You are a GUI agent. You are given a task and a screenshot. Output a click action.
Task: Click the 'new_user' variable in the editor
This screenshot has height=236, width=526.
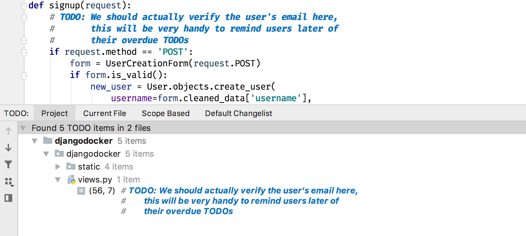111,86
